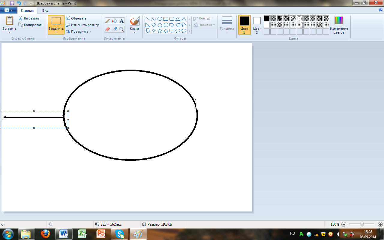Pick the white color swatch in palette
Screen dimensions: 384x240
(x=266, y=25)
